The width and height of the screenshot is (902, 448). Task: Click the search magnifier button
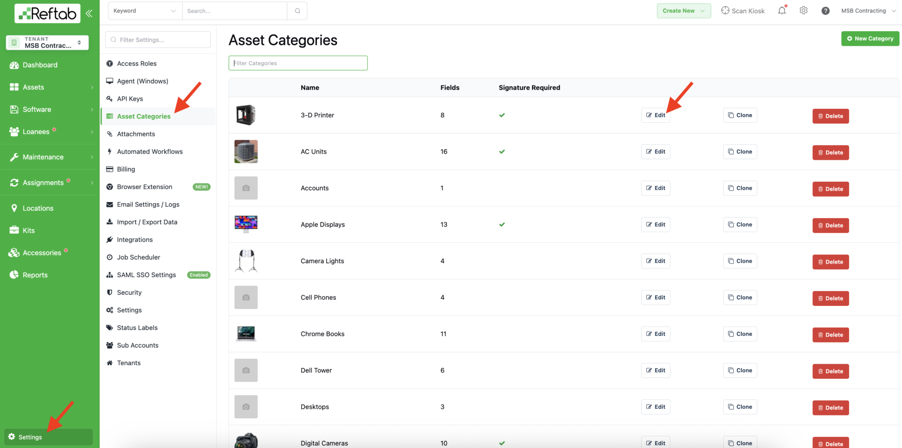tap(297, 11)
